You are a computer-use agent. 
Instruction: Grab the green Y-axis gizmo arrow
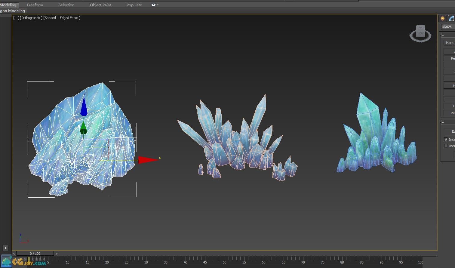coord(83,128)
